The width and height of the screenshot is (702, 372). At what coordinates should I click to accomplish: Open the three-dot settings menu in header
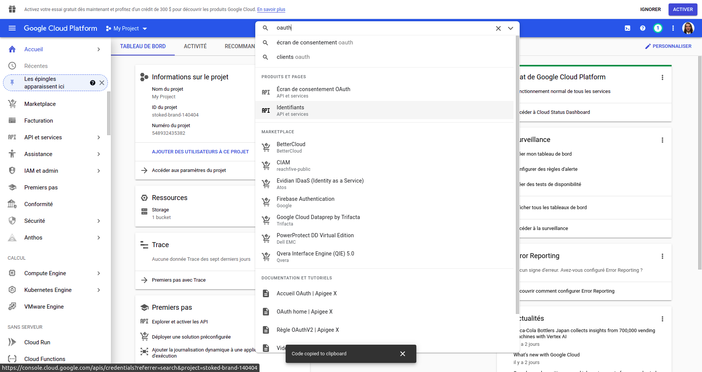coord(673,28)
